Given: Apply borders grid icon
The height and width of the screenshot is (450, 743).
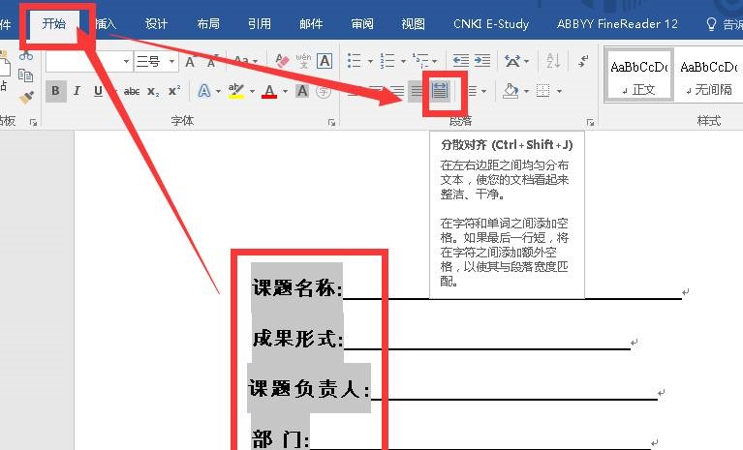Looking at the screenshot, I should point(543,90).
